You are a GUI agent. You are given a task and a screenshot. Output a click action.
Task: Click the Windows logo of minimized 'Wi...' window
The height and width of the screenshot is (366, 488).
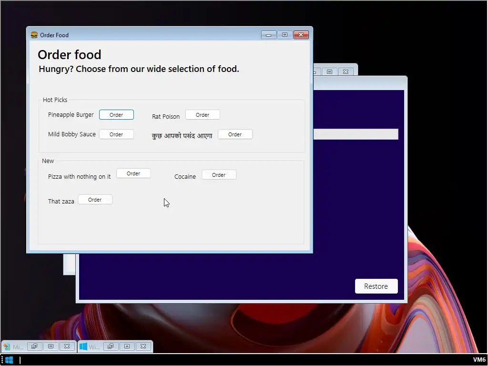(83, 346)
